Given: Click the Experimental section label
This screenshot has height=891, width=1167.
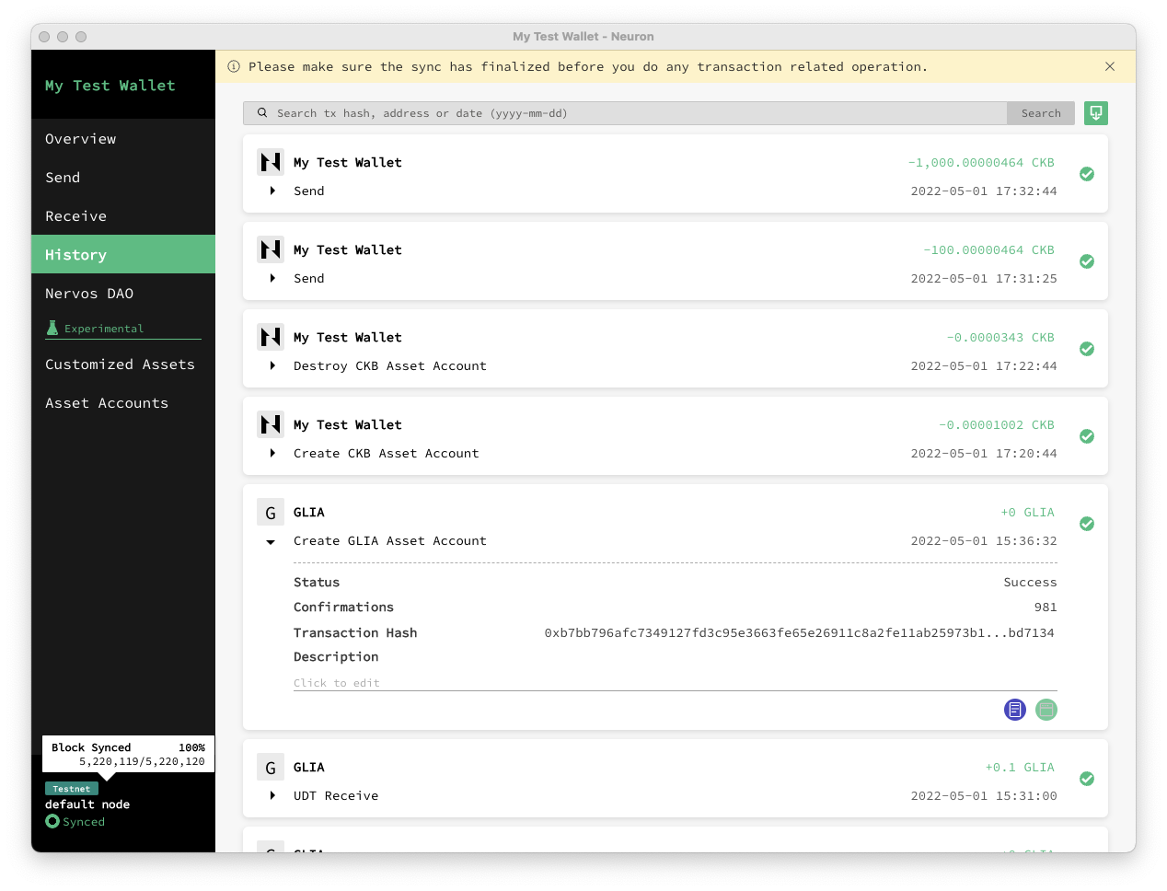Looking at the screenshot, I should (x=104, y=329).
